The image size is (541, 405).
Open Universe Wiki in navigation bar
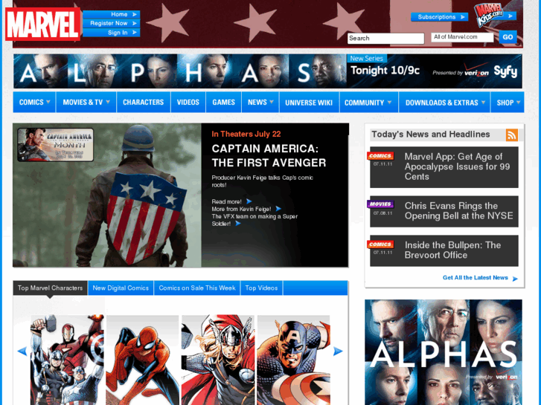click(309, 102)
